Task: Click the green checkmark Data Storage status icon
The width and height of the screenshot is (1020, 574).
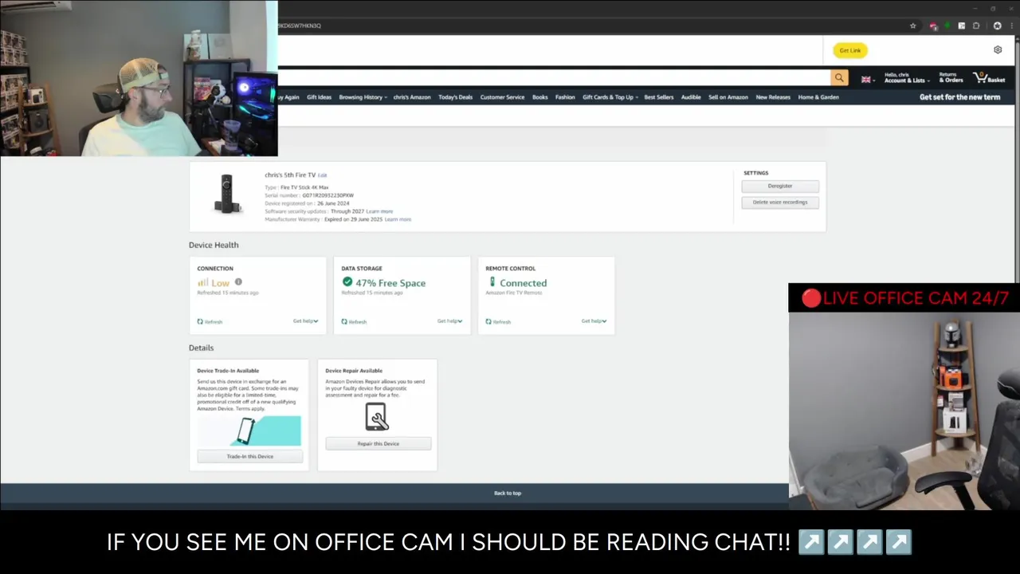Action: point(347,282)
